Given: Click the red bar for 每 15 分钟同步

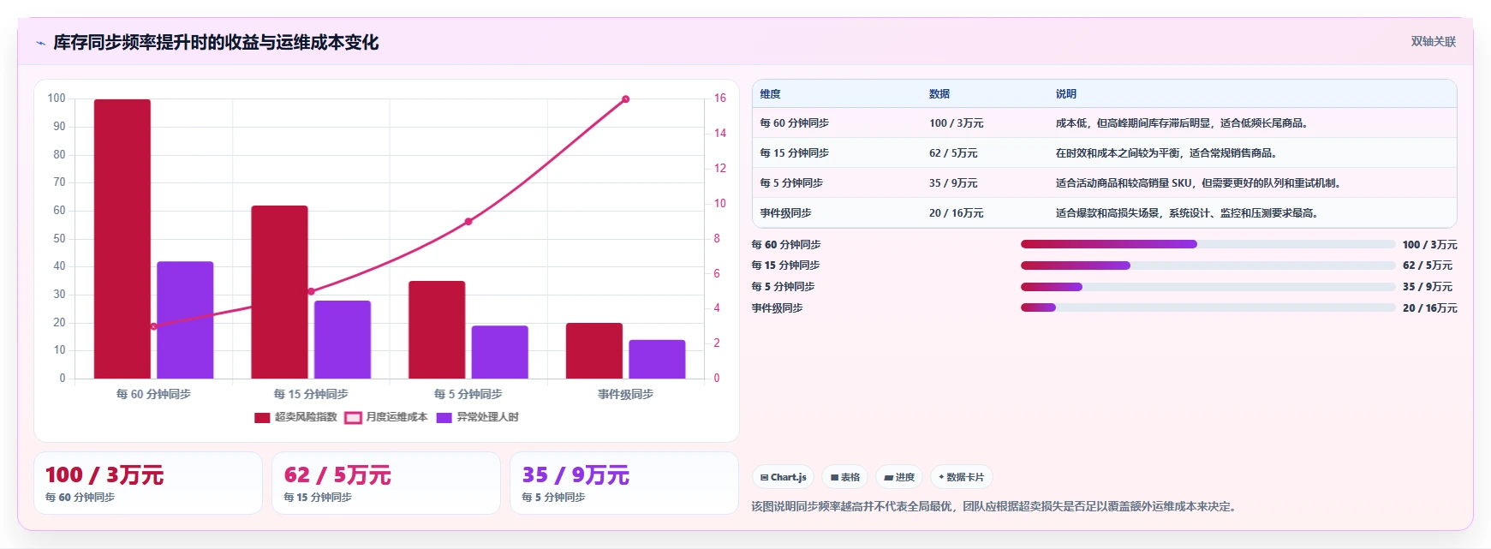Looking at the screenshot, I should click(x=279, y=292).
